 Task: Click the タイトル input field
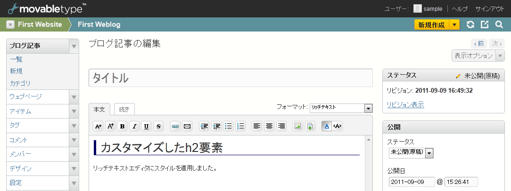231,78
